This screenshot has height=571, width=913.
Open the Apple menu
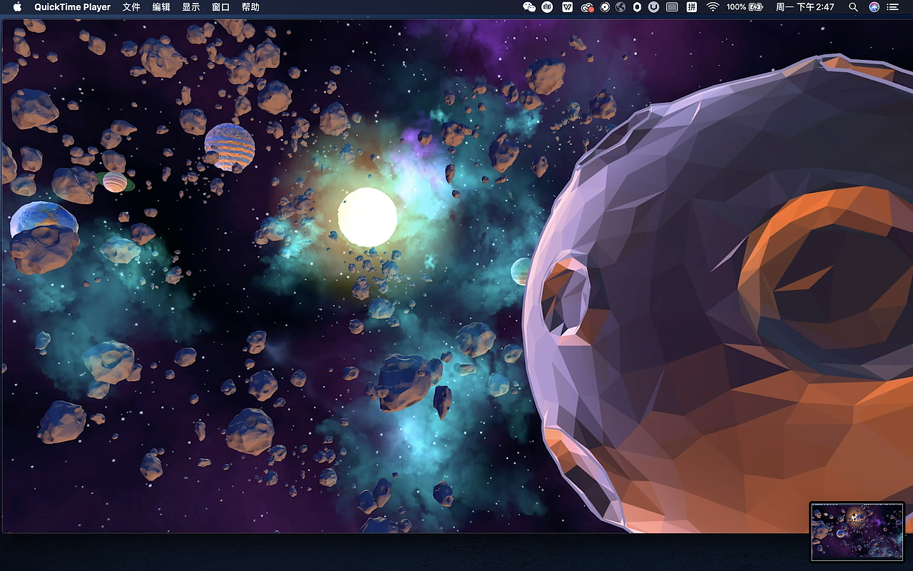coord(17,7)
